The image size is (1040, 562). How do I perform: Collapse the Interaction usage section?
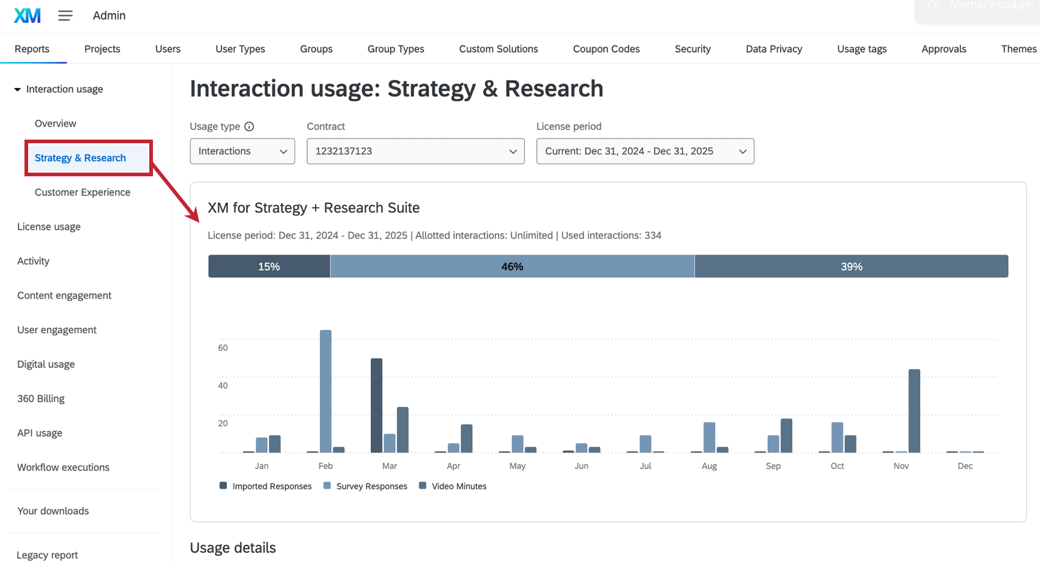point(17,89)
